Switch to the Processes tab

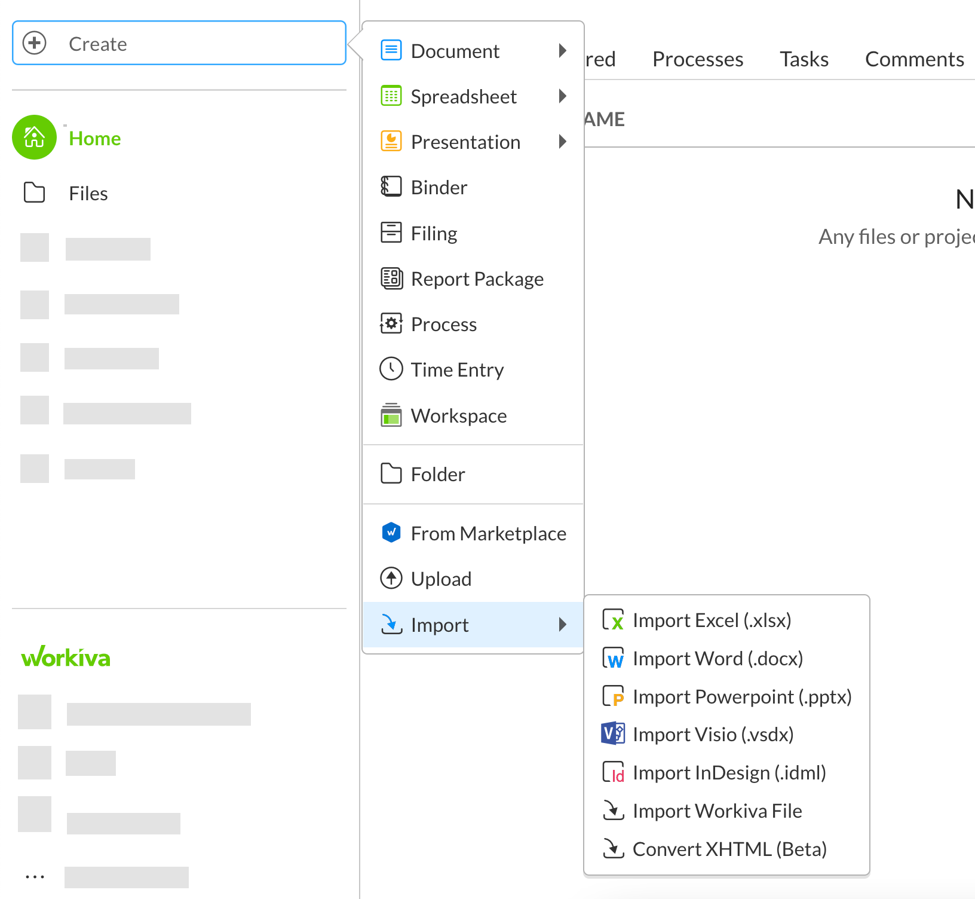click(697, 59)
